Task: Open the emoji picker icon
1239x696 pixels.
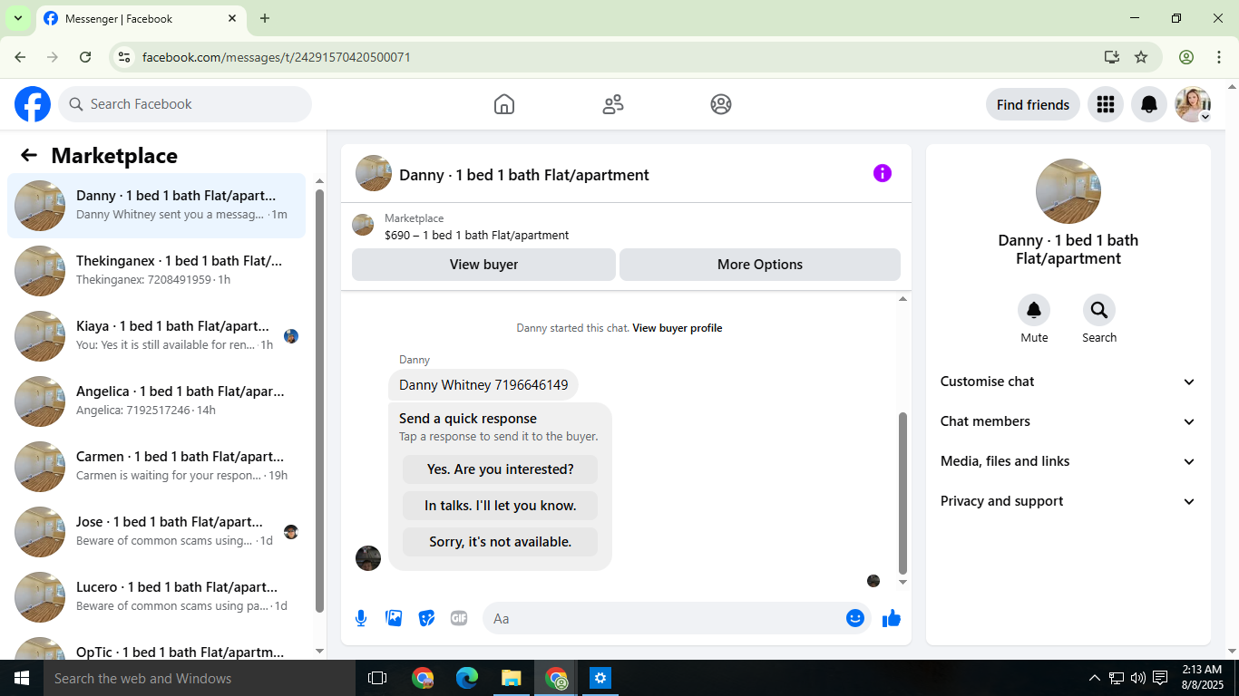Action: click(855, 618)
